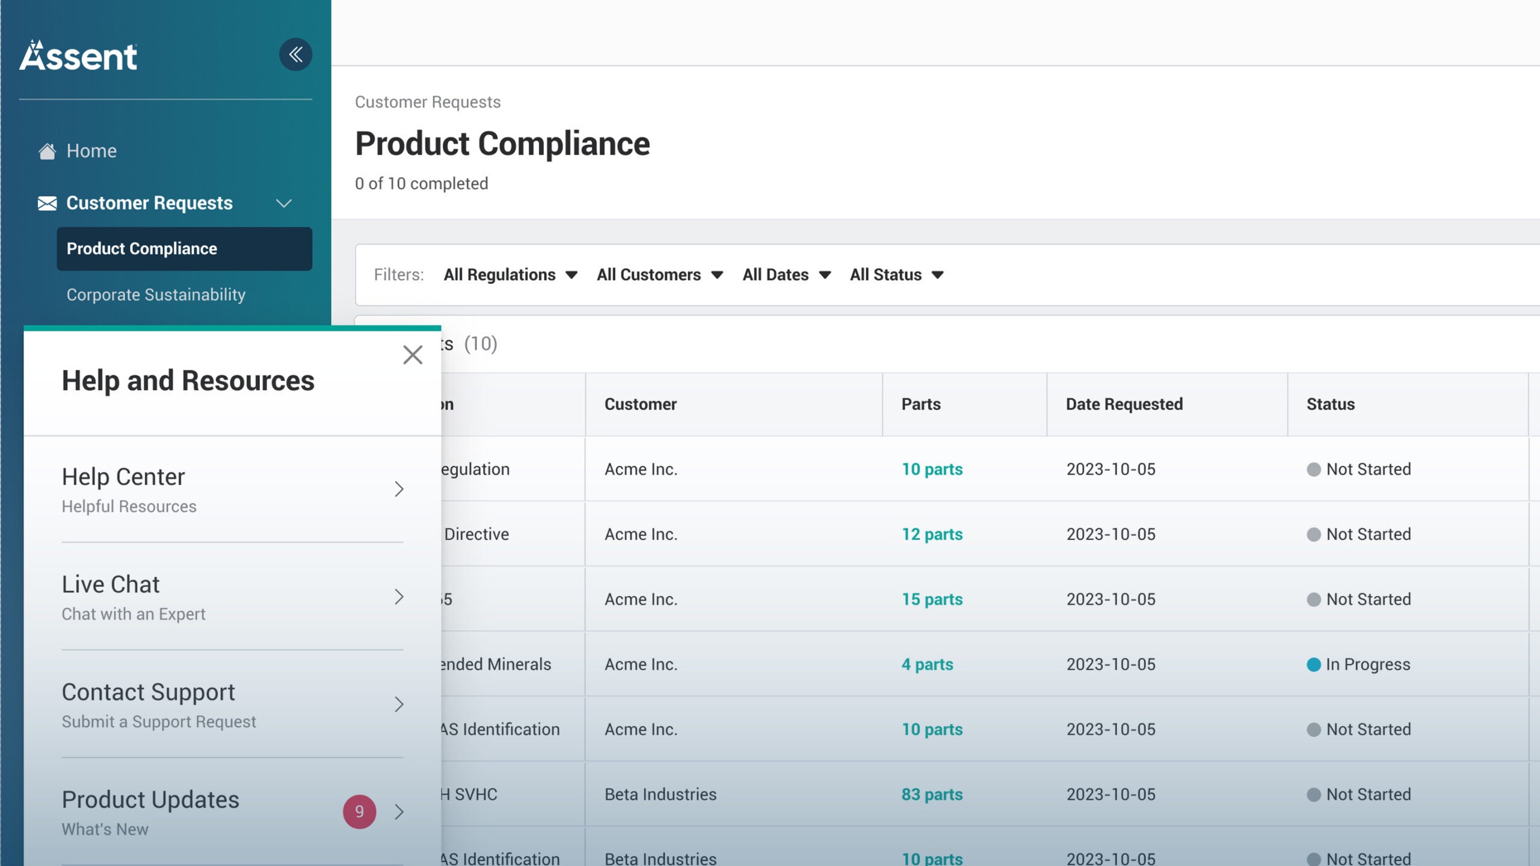Screen dimensions: 1540x866
Task: Click Not Started status in 12 parts row
Action: click(1358, 534)
